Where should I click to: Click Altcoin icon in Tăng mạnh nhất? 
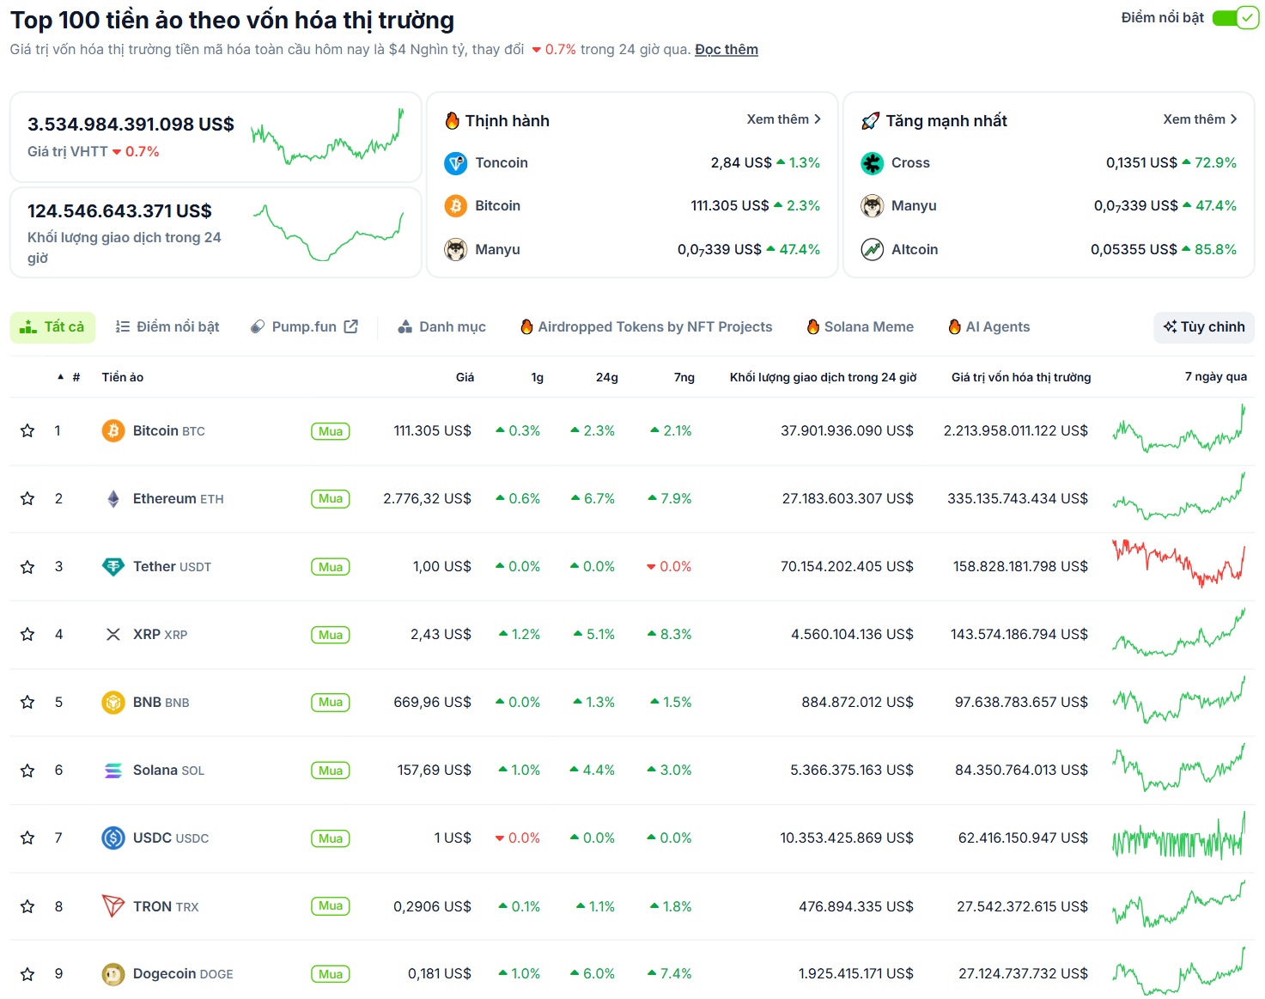click(873, 249)
